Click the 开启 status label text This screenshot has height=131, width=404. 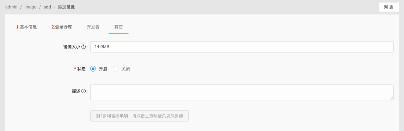click(103, 69)
